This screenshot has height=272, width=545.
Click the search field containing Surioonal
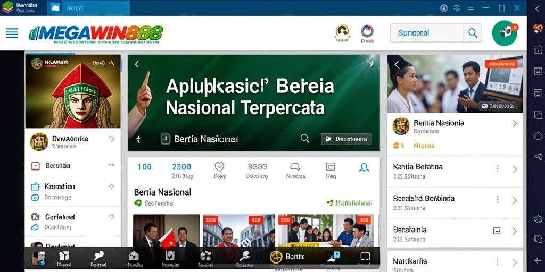426,33
